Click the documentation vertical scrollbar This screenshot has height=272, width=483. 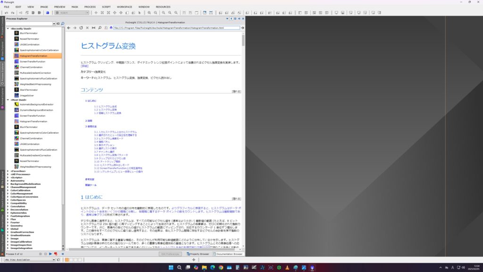243,40
